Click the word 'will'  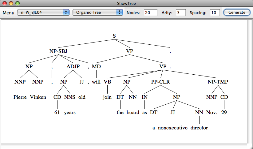96,82
